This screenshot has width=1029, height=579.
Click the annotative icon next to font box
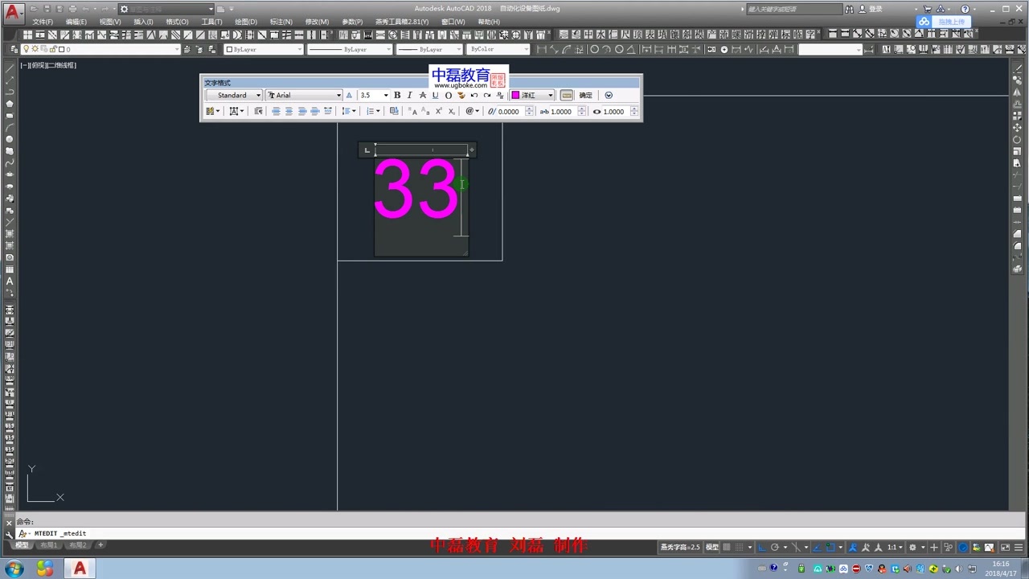349,95
